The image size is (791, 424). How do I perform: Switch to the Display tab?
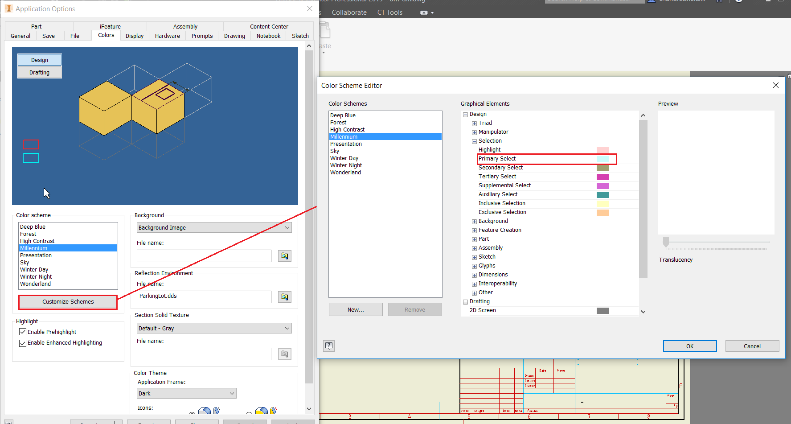coord(134,36)
